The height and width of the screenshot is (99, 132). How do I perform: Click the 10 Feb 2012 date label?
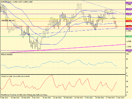[x=68, y=98]
